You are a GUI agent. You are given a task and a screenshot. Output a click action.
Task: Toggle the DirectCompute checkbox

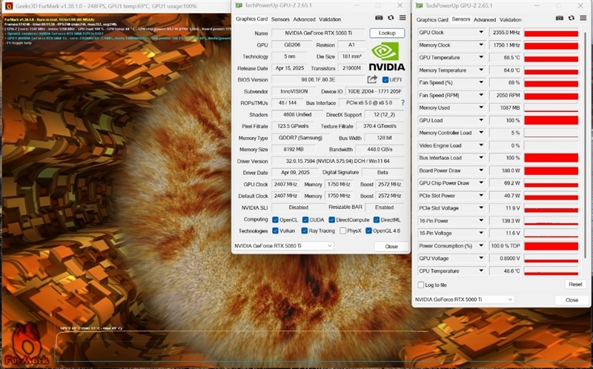click(331, 219)
